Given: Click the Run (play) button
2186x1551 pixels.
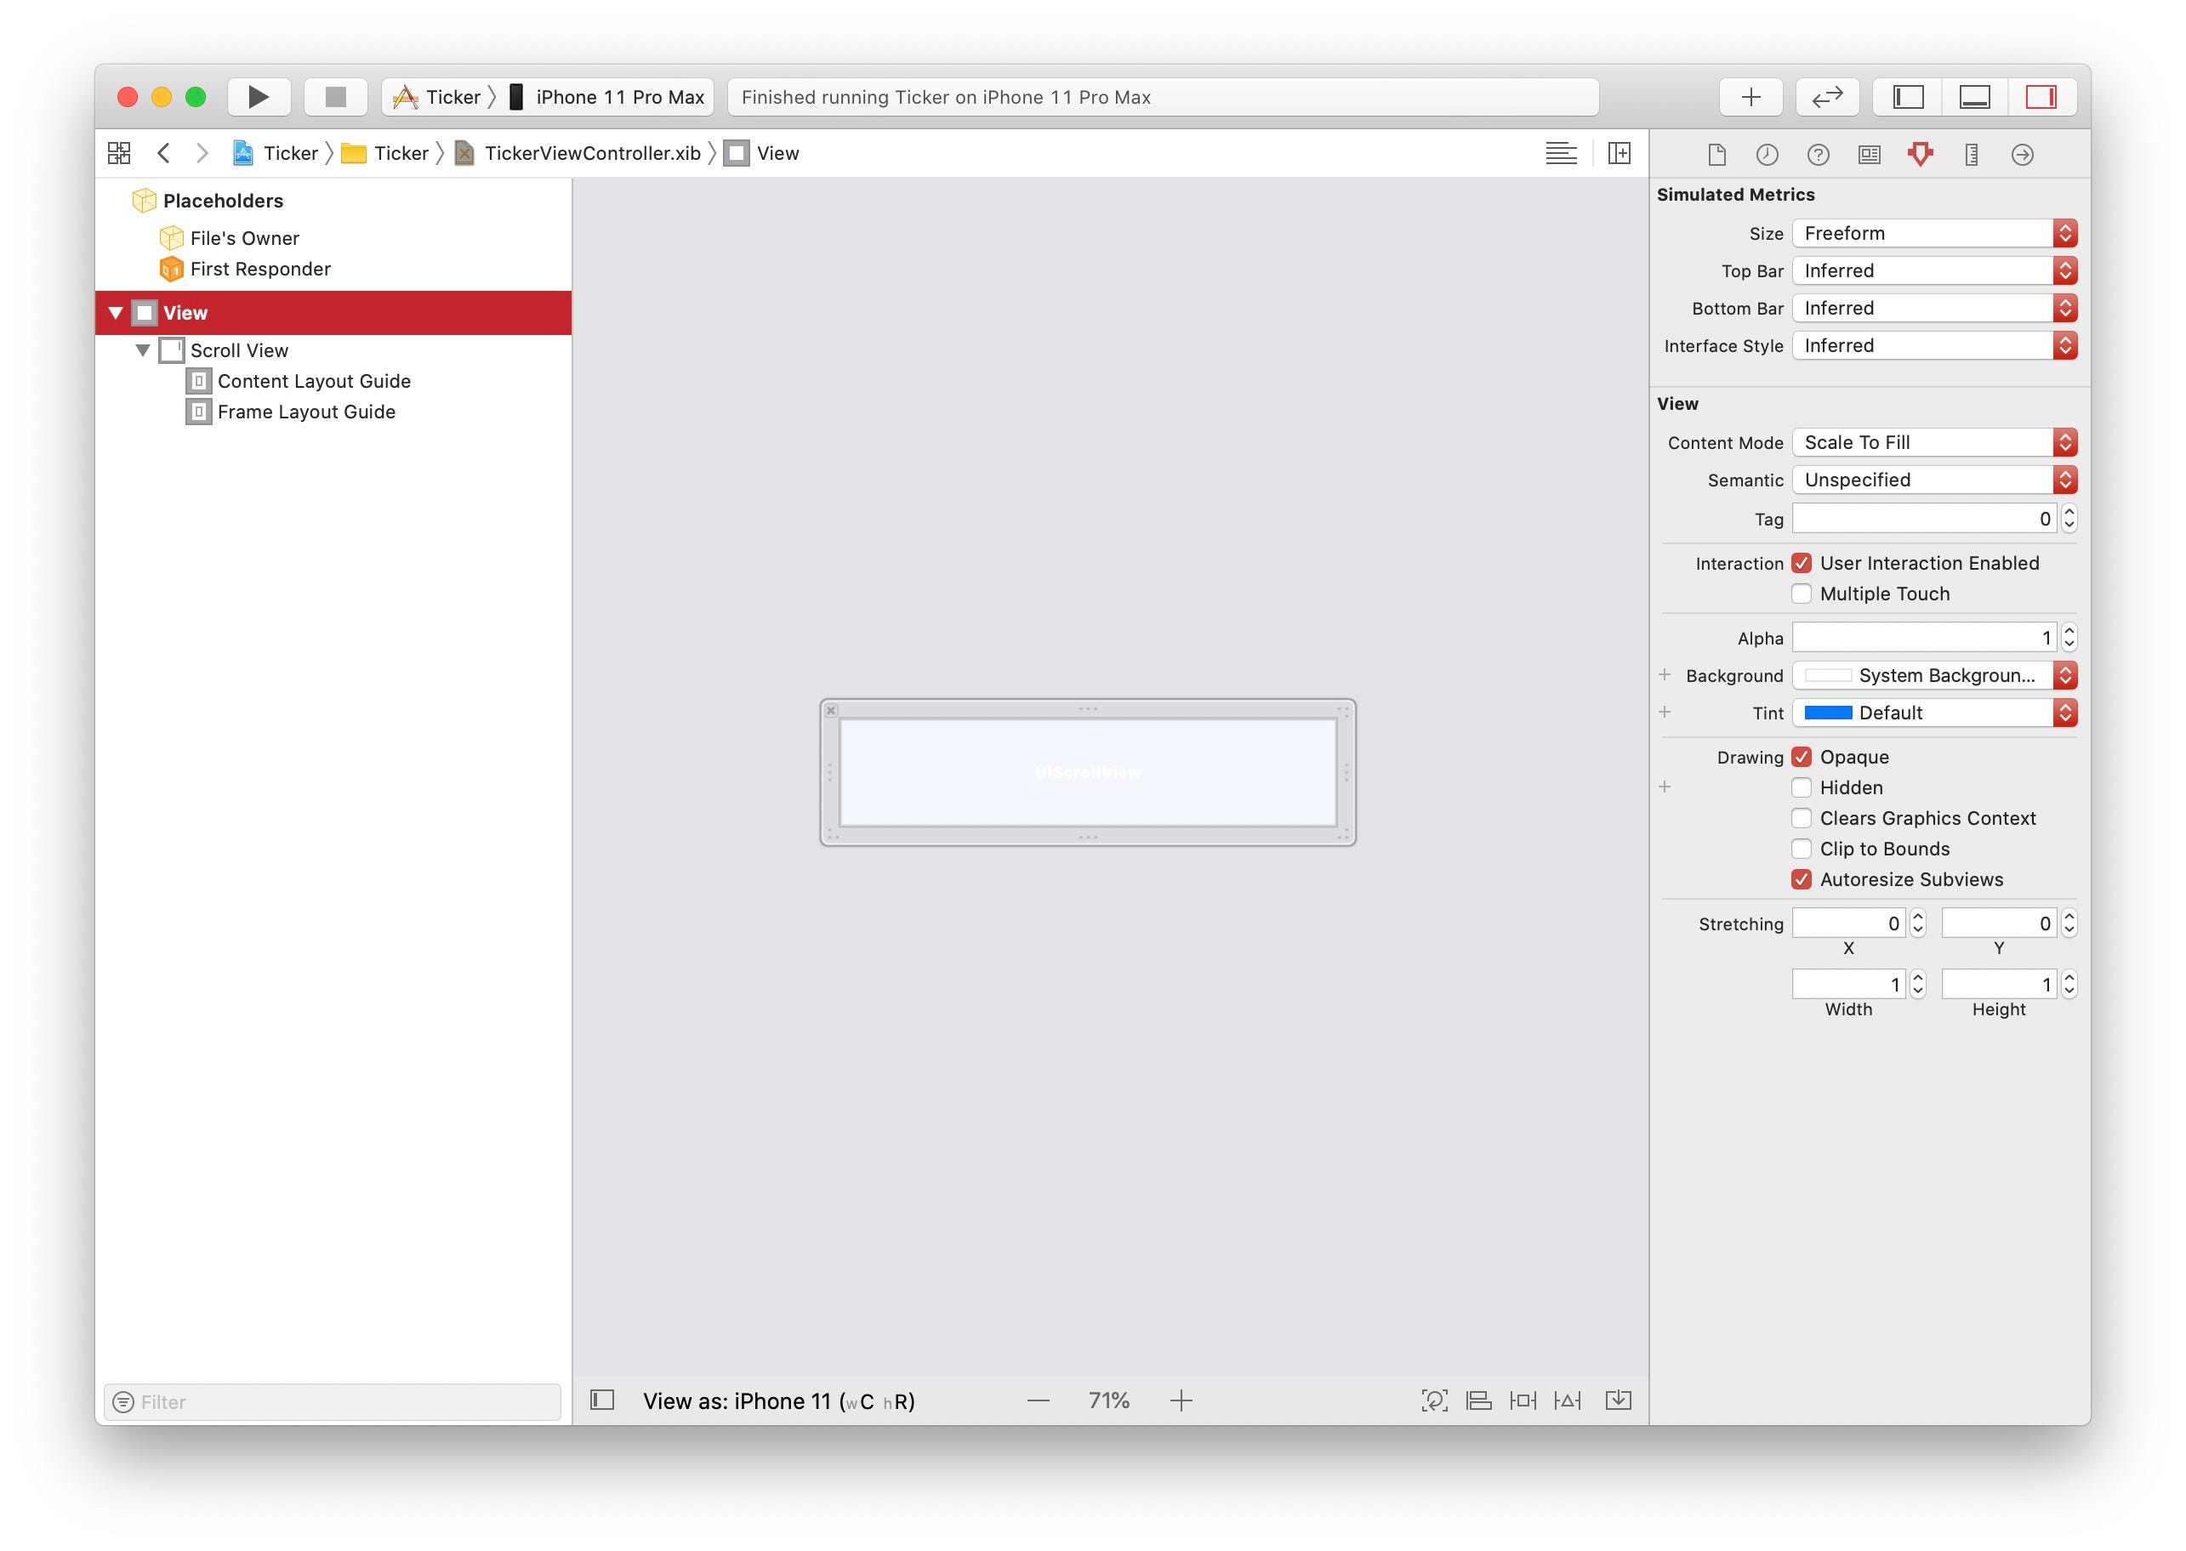Looking at the screenshot, I should [x=258, y=96].
